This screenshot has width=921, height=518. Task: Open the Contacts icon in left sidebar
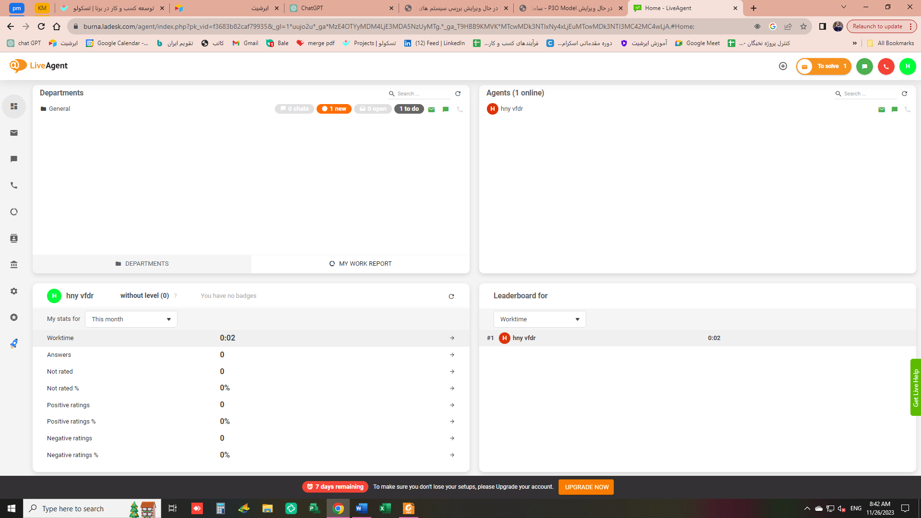coord(14,238)
